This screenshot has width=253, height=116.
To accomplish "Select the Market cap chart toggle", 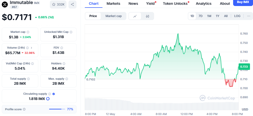I will 114,16.
